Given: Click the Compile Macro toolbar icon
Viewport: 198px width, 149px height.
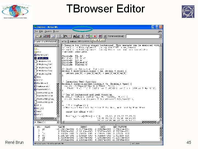Looking at the screenshot, I should click(x=87, y=36).
